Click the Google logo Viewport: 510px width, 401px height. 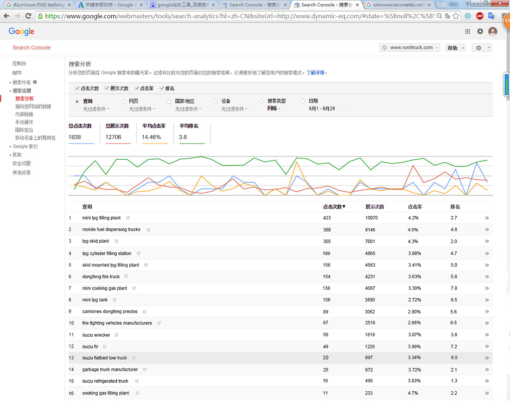[21, 31]
